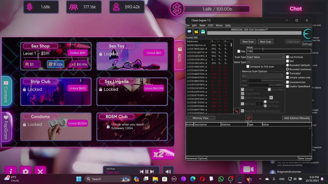Open the ADS side tab
Viewport: 328px width, 184px height.
tap(180, 55)
